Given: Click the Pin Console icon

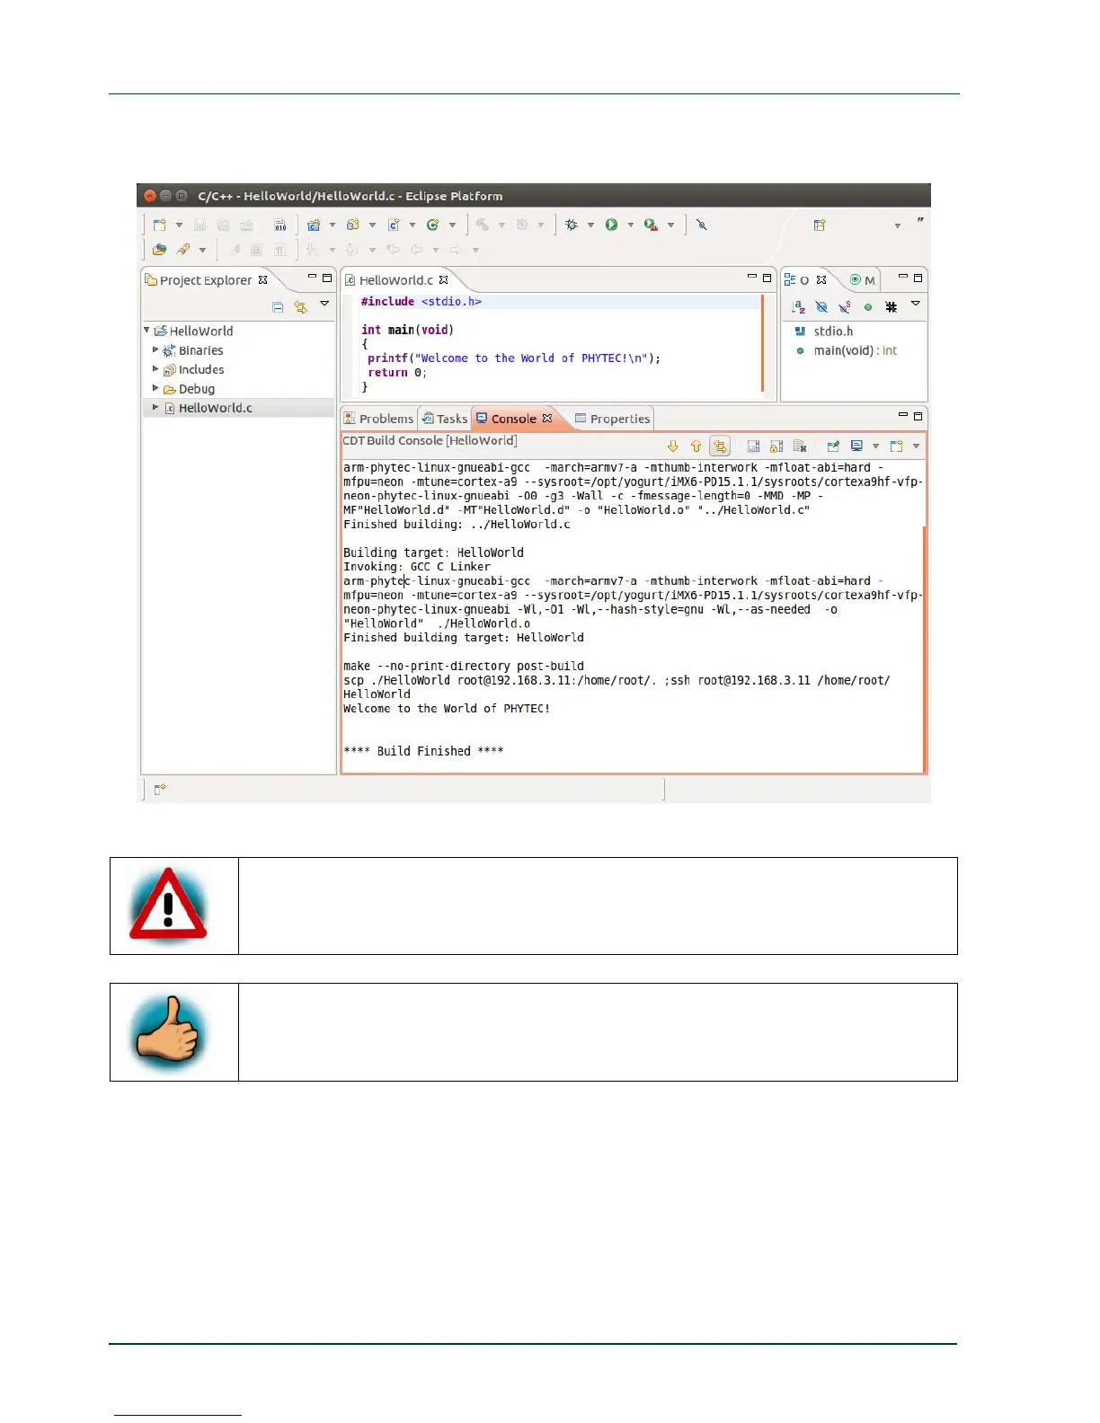Looking at the screenshot, I should [833, 446].
